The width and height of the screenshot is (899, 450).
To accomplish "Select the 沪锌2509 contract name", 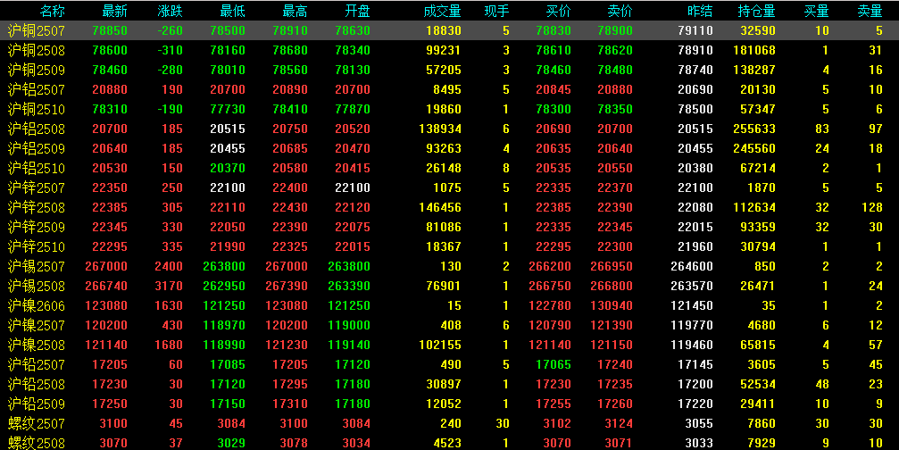I will coord(37,227).
